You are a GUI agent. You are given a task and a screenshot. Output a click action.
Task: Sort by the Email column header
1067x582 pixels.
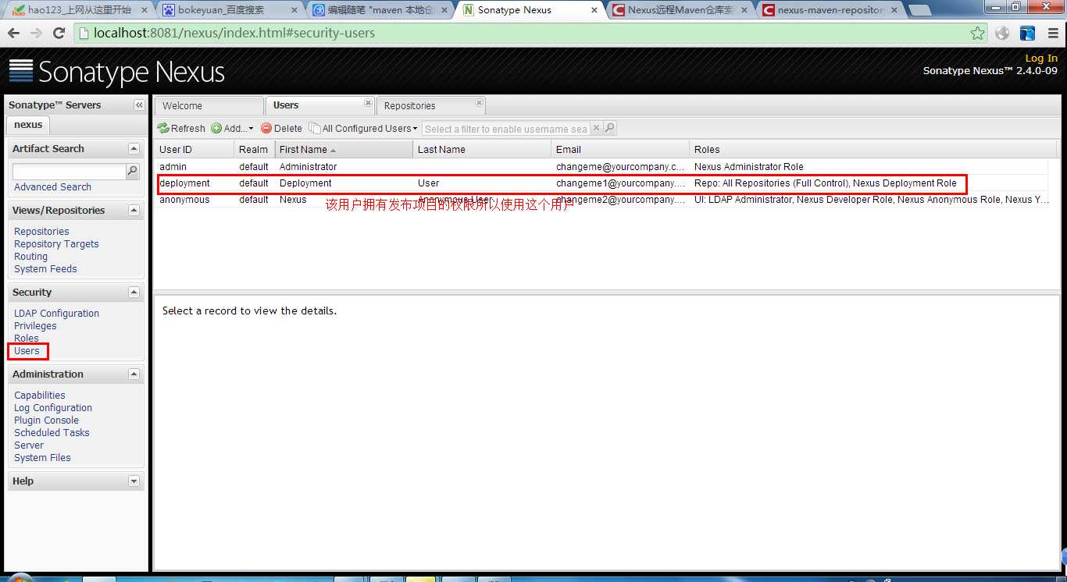[x=621, y=149]
